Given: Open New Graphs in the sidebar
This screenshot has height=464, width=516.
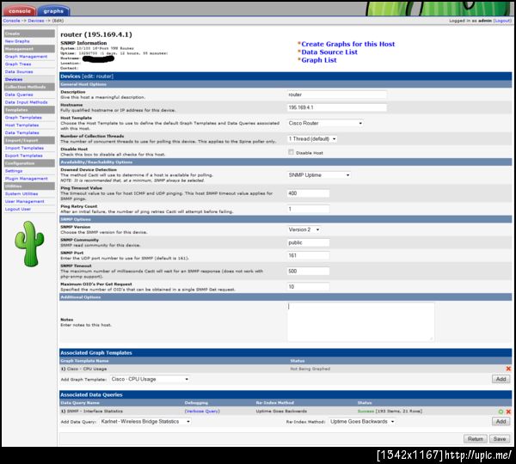Looking at the screenshot, I should pyautogui.click(x=17, y=41).
